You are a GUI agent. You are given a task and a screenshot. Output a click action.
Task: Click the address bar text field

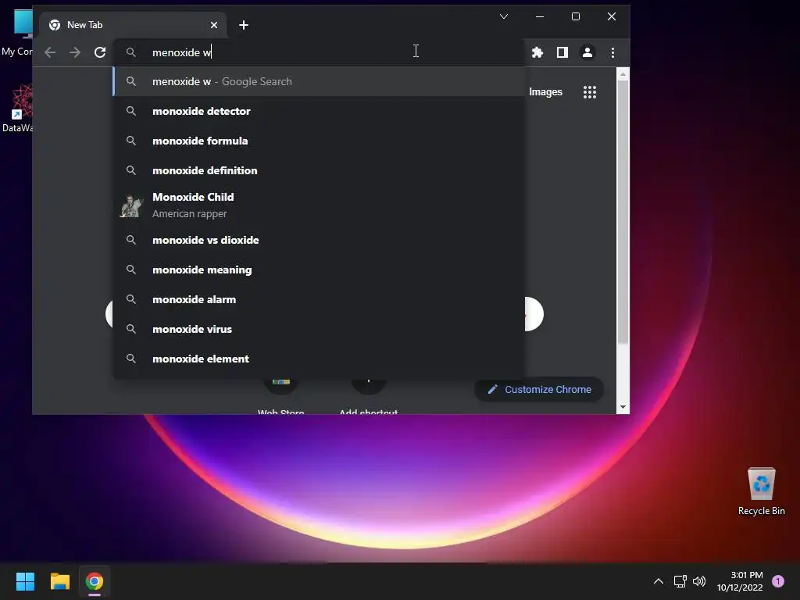point(319,52)
